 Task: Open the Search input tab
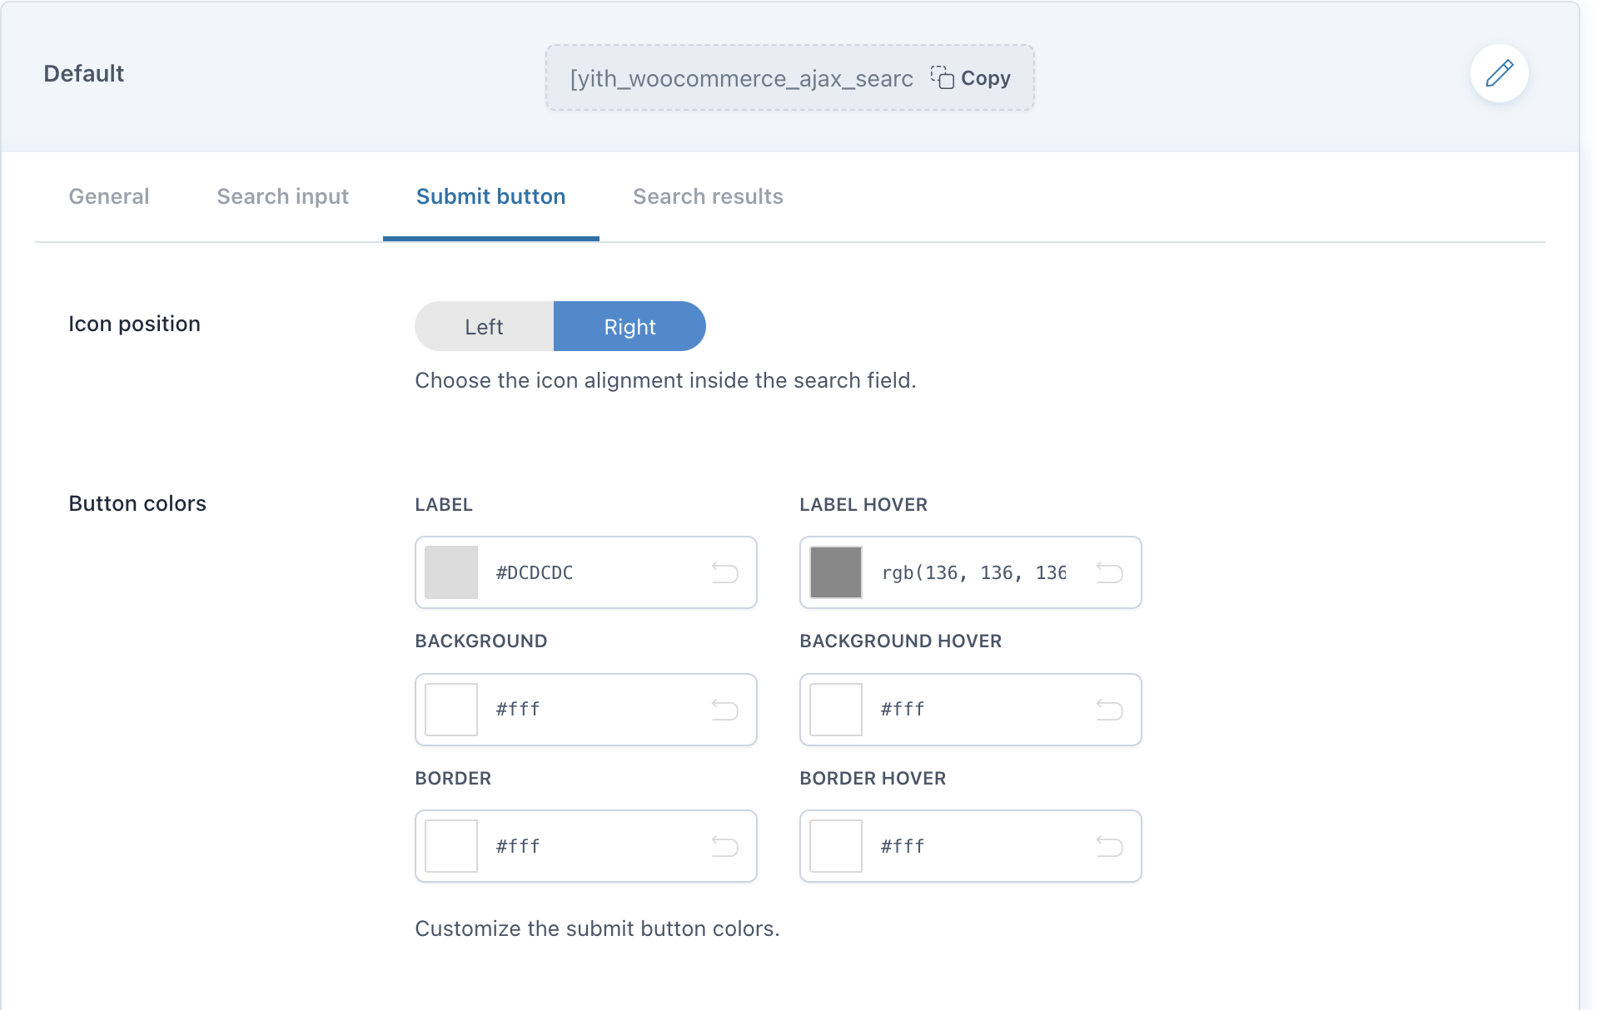coord(282,196)
